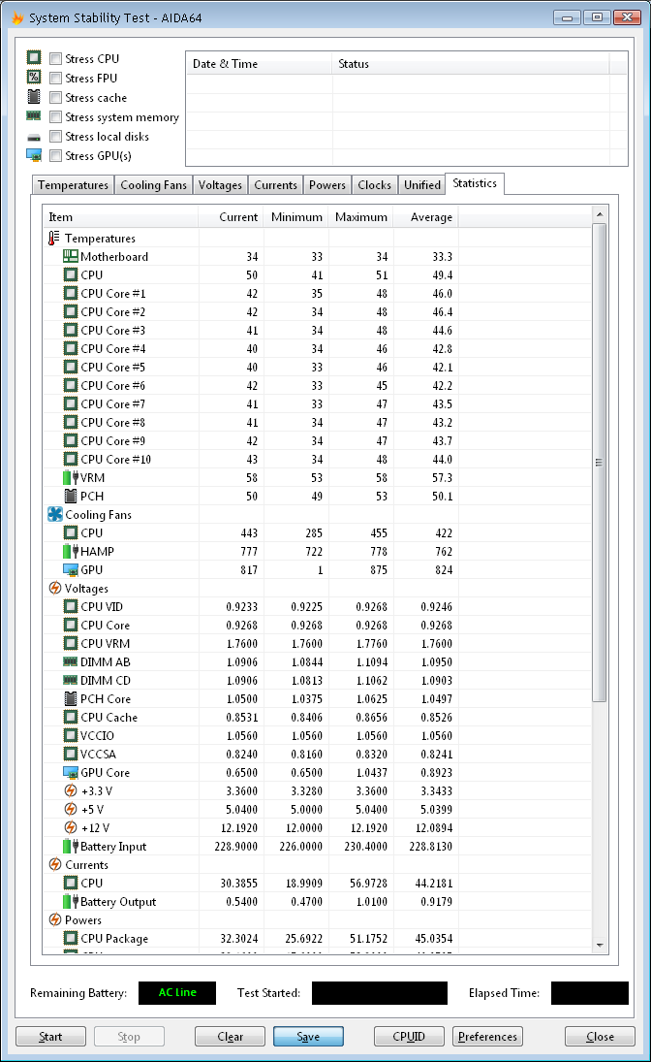Switch to the Unified tab
Screen dimensions: 651x1062
pos(422,185)
